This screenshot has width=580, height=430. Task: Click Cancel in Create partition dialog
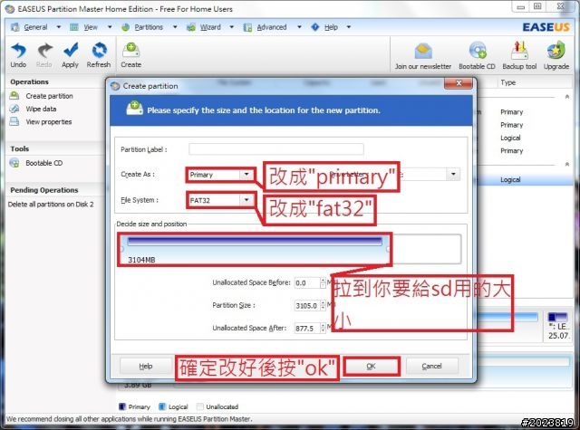coord(431,366)
